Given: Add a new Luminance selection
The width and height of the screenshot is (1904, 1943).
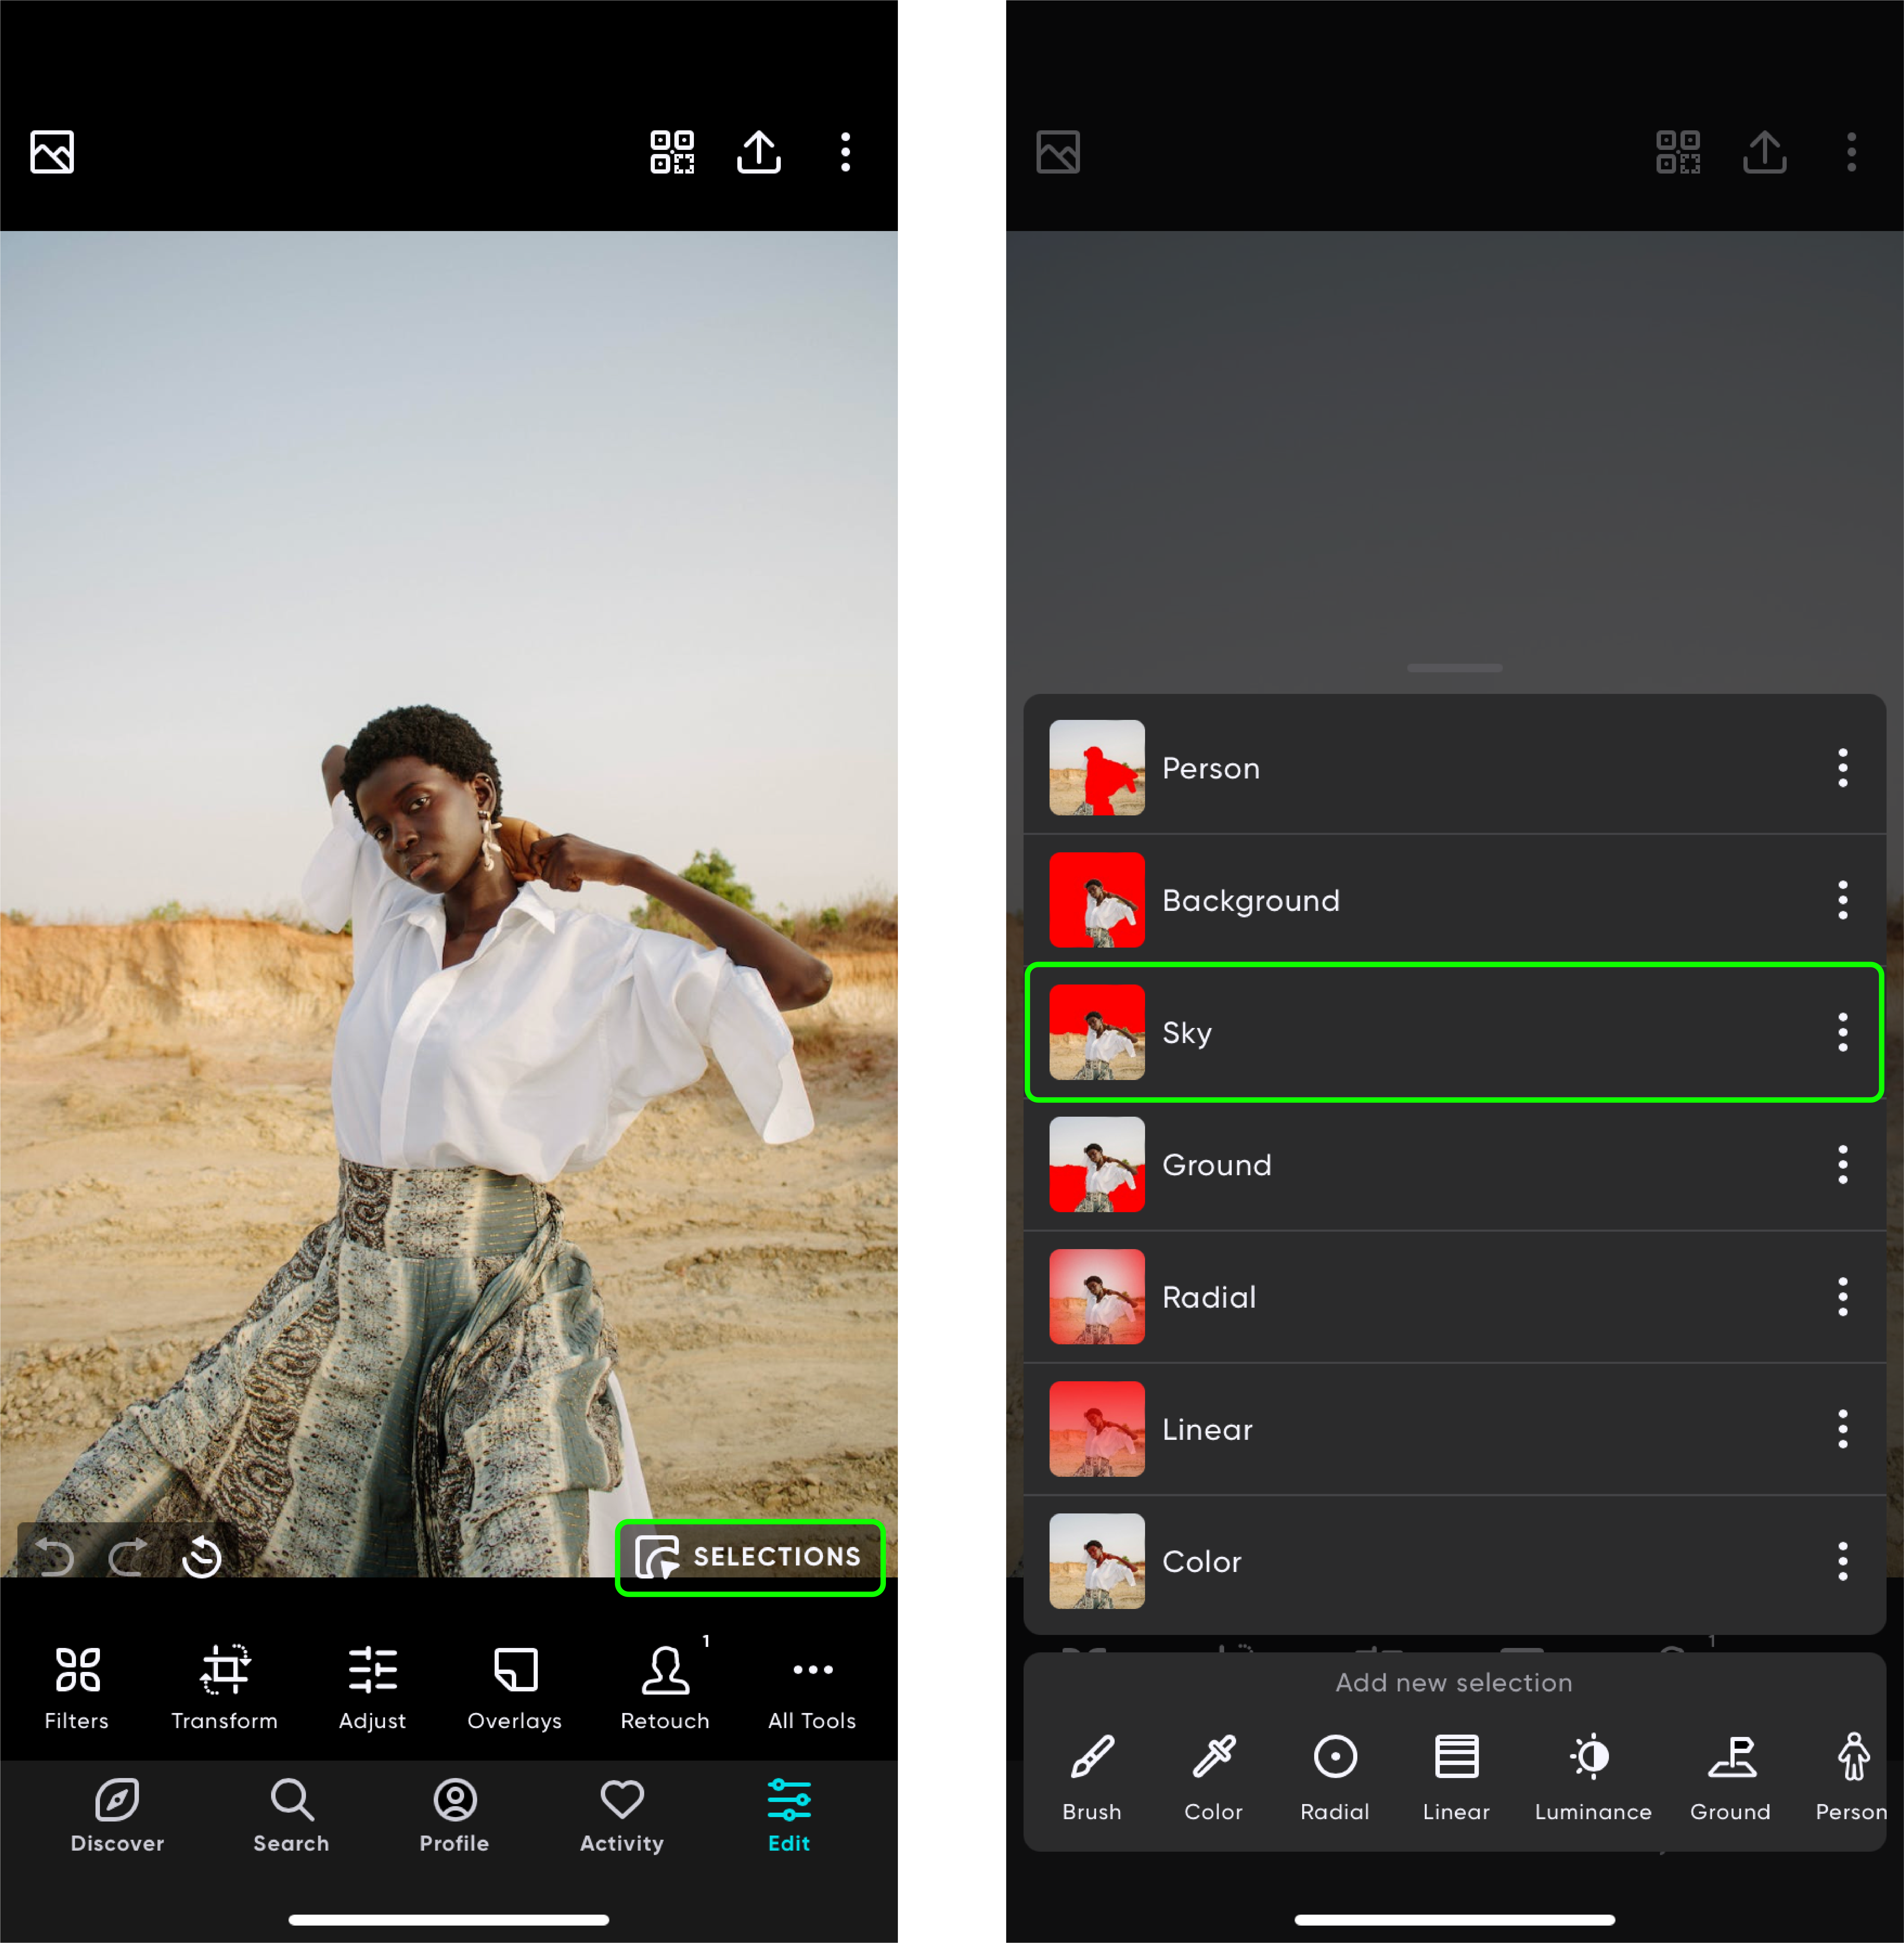Looking at the screenshot, I should coord(1593,1778).
